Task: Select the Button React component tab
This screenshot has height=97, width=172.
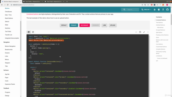Action: (11, 2)
